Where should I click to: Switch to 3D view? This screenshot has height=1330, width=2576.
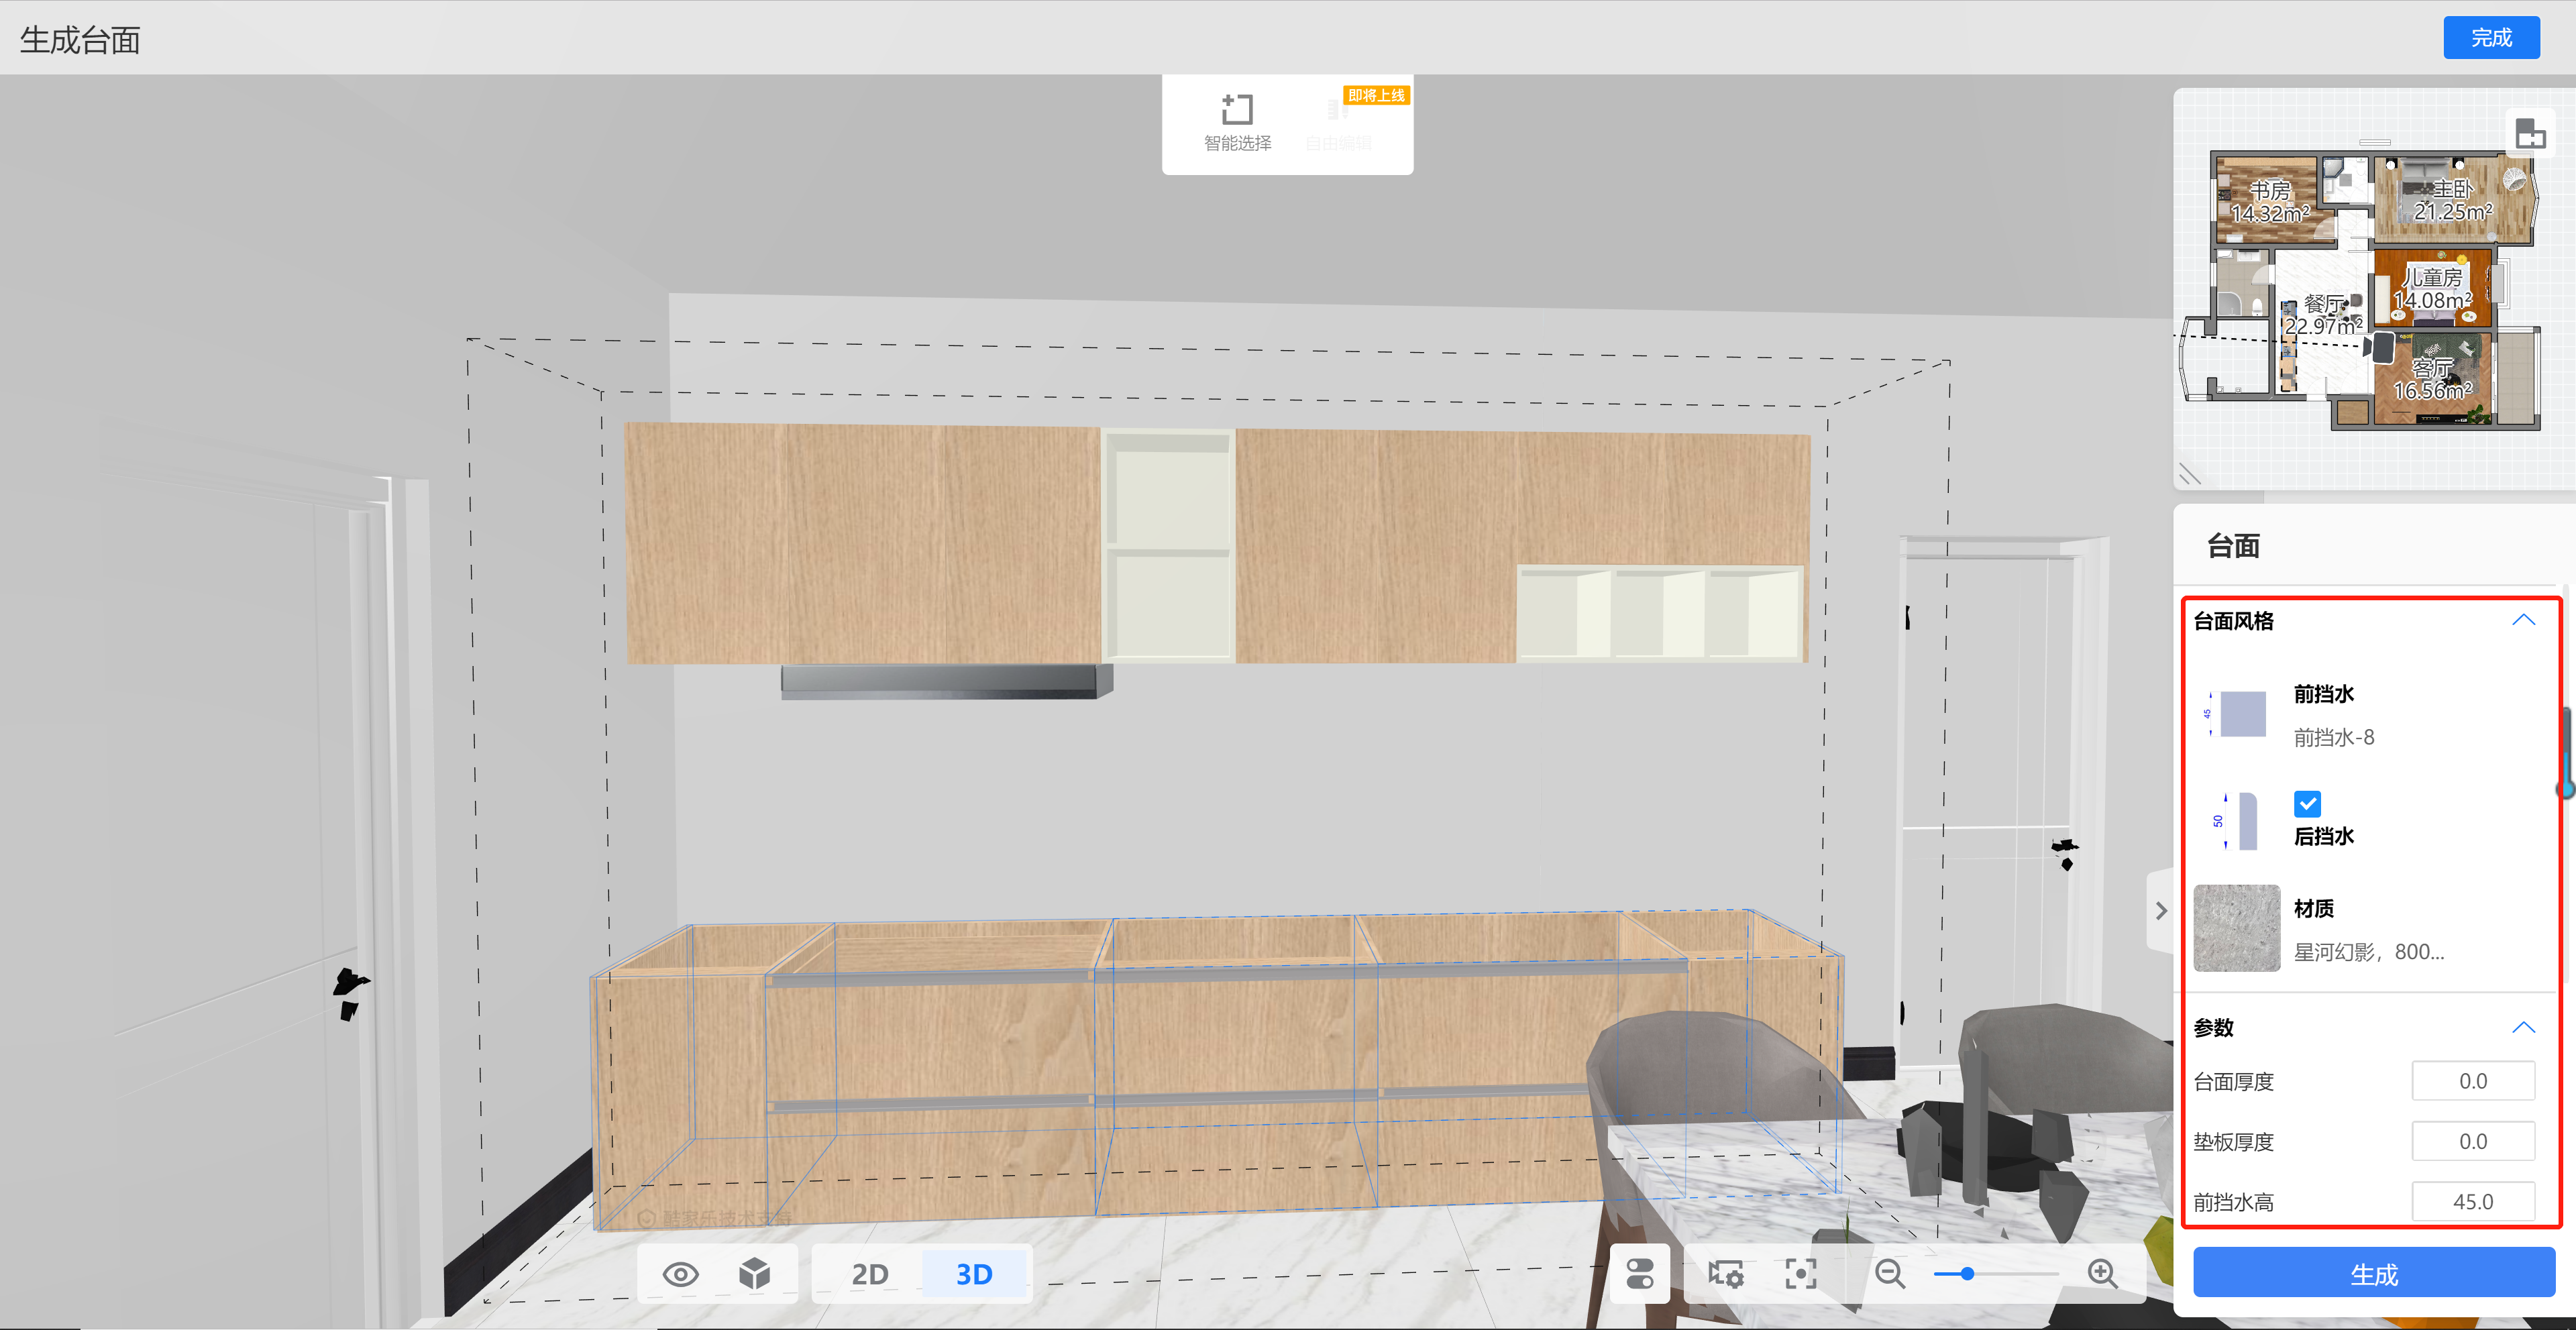click(x=974, y=1274)
